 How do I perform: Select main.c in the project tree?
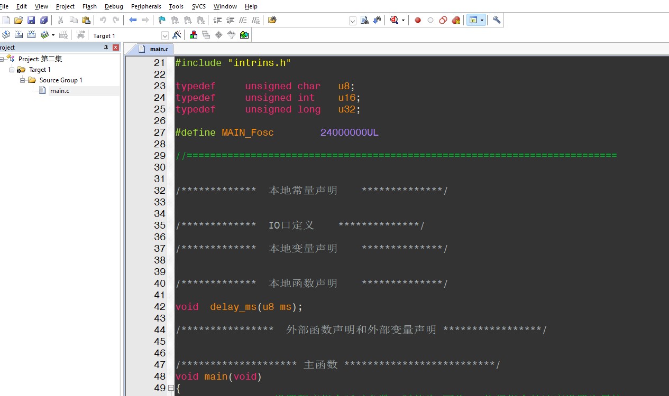59,91
